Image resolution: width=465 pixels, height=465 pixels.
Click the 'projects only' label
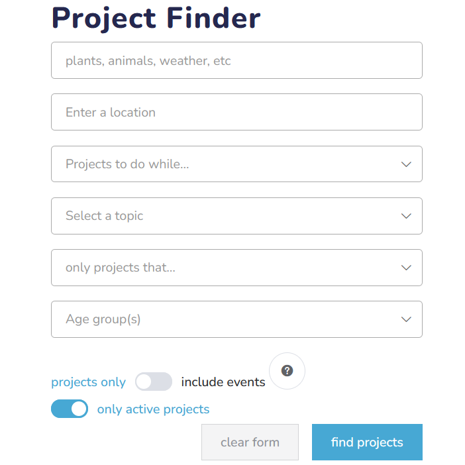(88, 382)
